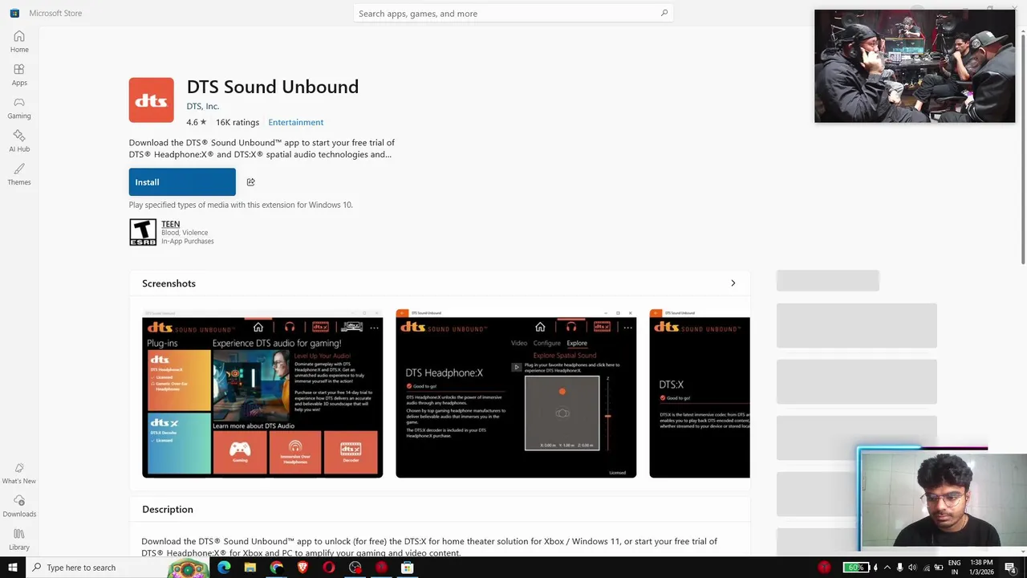Click the Microsoft Store title bar icon
Image resolution: width=1027 pixels, height=578 pixels.
click(x=14, y=13)
